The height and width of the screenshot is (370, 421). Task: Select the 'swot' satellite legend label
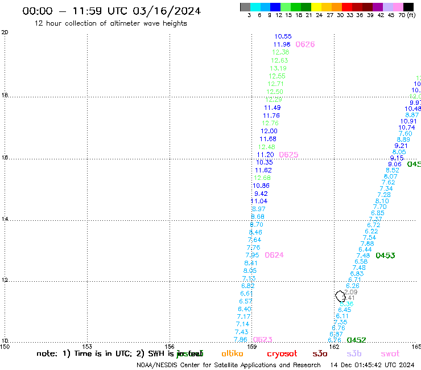click(x=390, y=354)
